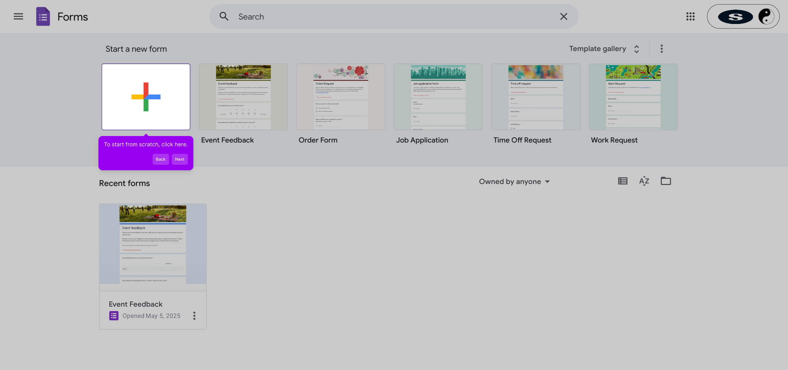Click the Forms file icon on recent card

pyautogui.click(x=114, y=316)
